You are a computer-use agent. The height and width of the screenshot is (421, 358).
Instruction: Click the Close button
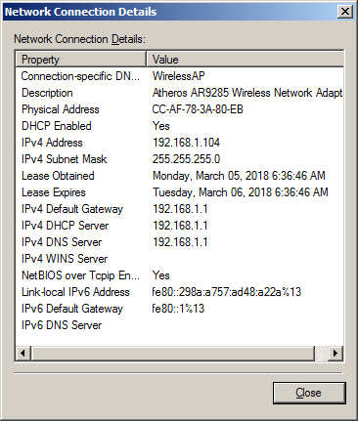(309, 393)
